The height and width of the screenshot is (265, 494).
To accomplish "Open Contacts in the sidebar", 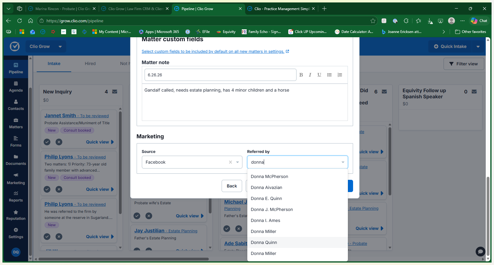I will coord(16,105).
